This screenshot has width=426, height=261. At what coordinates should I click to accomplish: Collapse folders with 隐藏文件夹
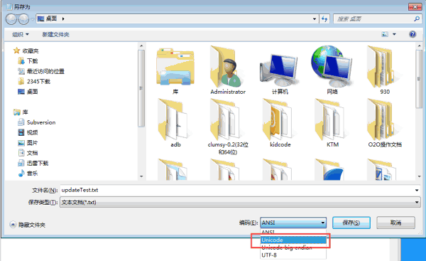28,225
